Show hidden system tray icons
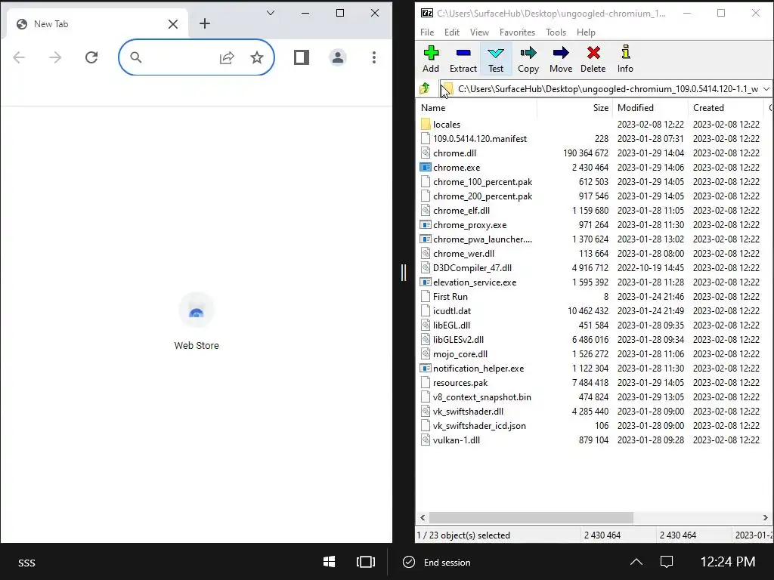The image size is (774, 580). (636, 562)
